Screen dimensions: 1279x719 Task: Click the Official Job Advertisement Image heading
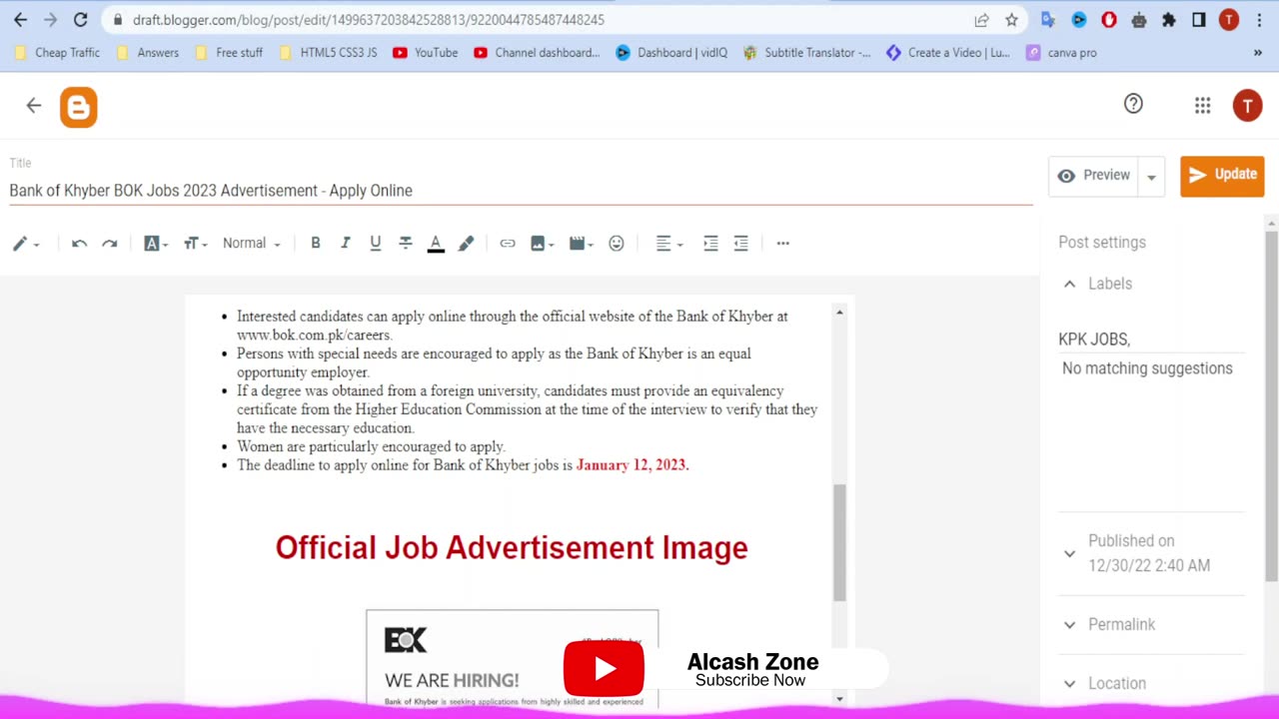512,548
